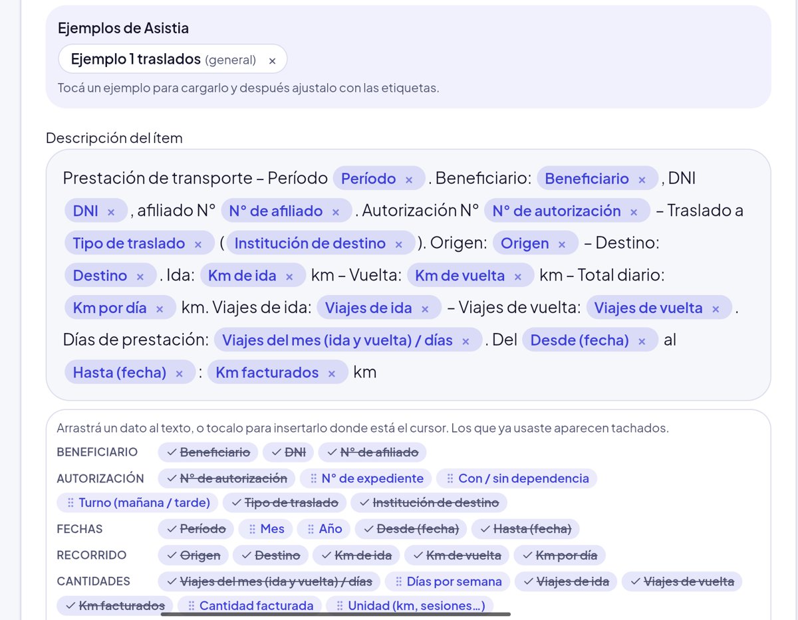The width and height of the screenshot is (798, 620).
Task: Click the struck-through Km de ida chip
Action: point(356,555)
